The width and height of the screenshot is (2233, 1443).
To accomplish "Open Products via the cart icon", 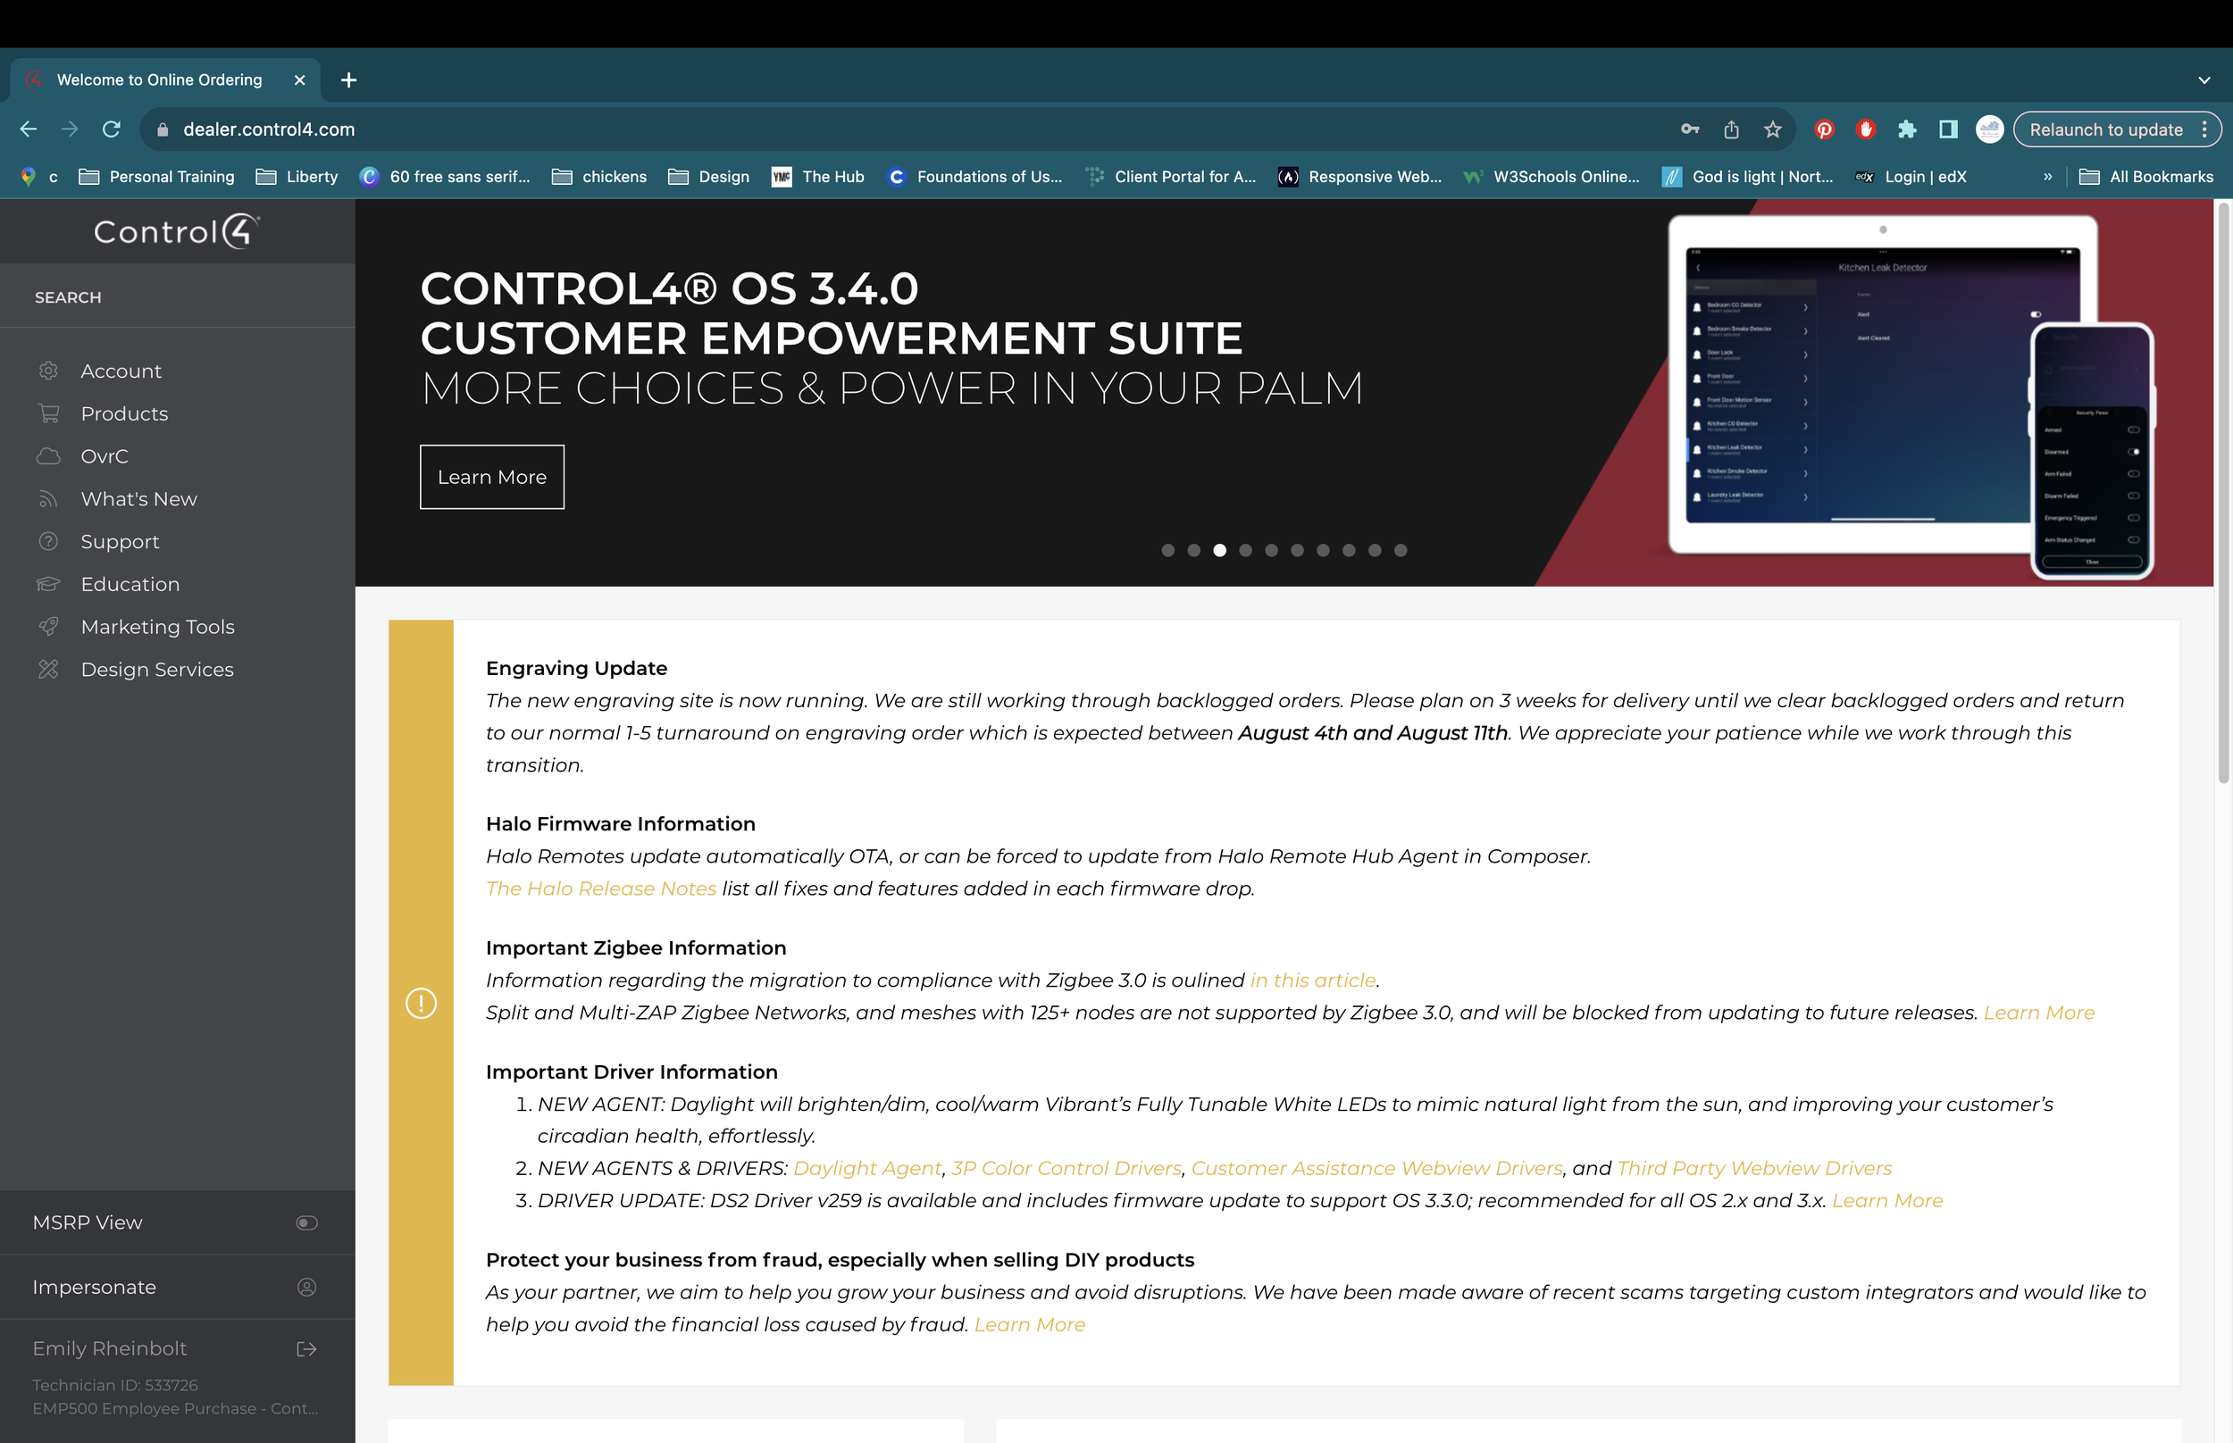I will pyautogui.click(x=49, y=413).
